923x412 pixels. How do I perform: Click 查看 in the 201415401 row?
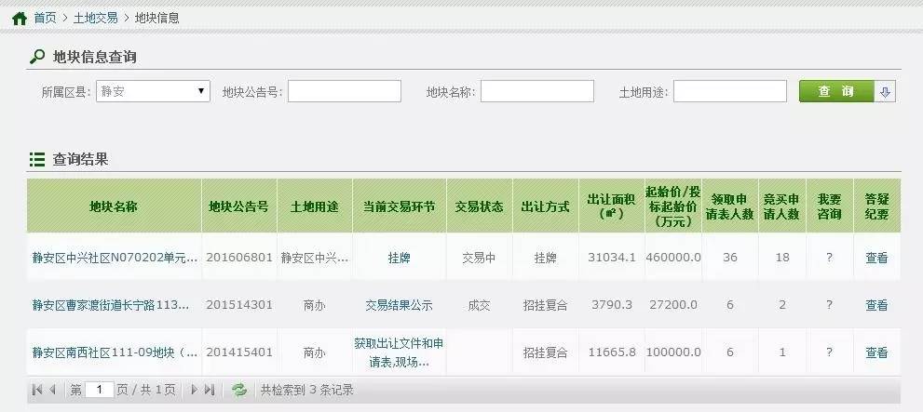click(x=876, y=352)
